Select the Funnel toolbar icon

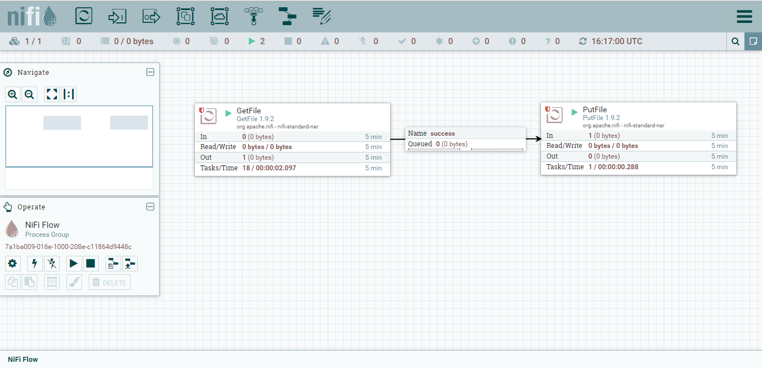253,16
